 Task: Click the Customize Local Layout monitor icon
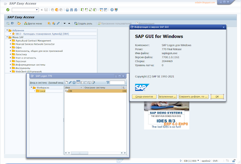click(116, 10)
